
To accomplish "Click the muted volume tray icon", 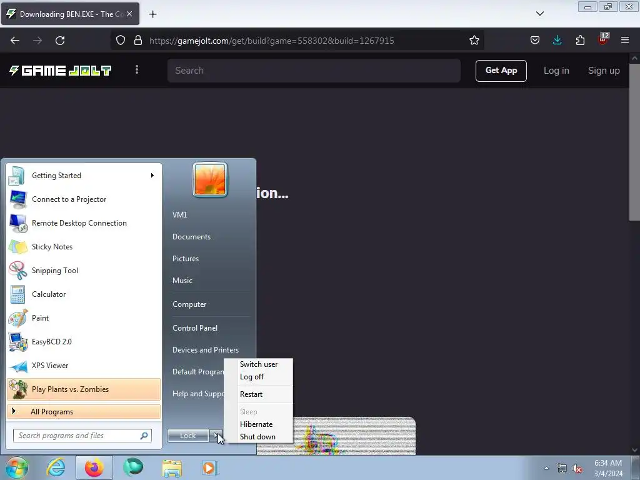I will point(577,468).
